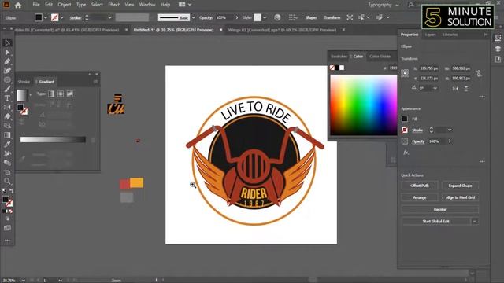The width and height of the screenshot is (504, 283).
Task: Open the Effect menu
Action: (113, 5)
